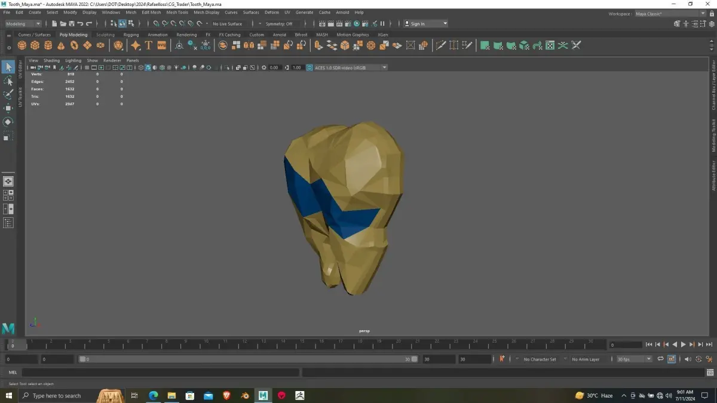Open the Shading panel menu
The width and height of the screenshot is (717, 403).
pos(51,60)
